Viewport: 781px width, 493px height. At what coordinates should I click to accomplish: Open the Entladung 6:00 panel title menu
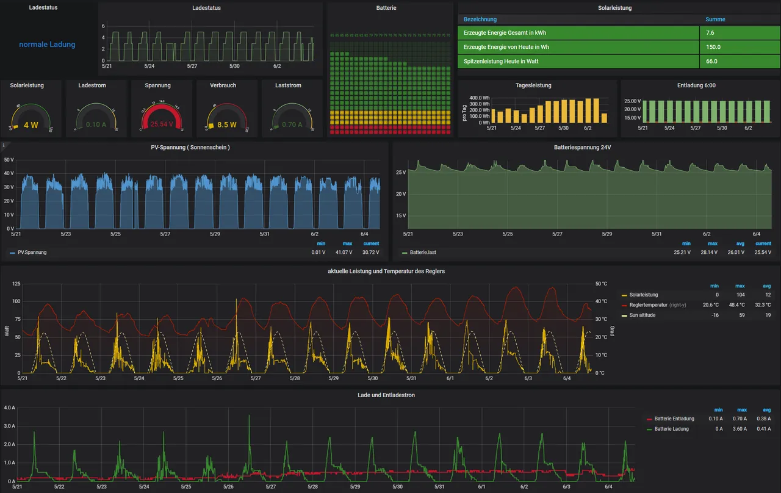tap(696, 85)
